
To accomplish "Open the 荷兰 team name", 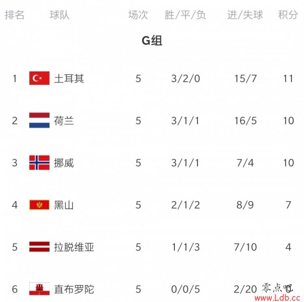I will pyautogui.click(x=64, y=121).
